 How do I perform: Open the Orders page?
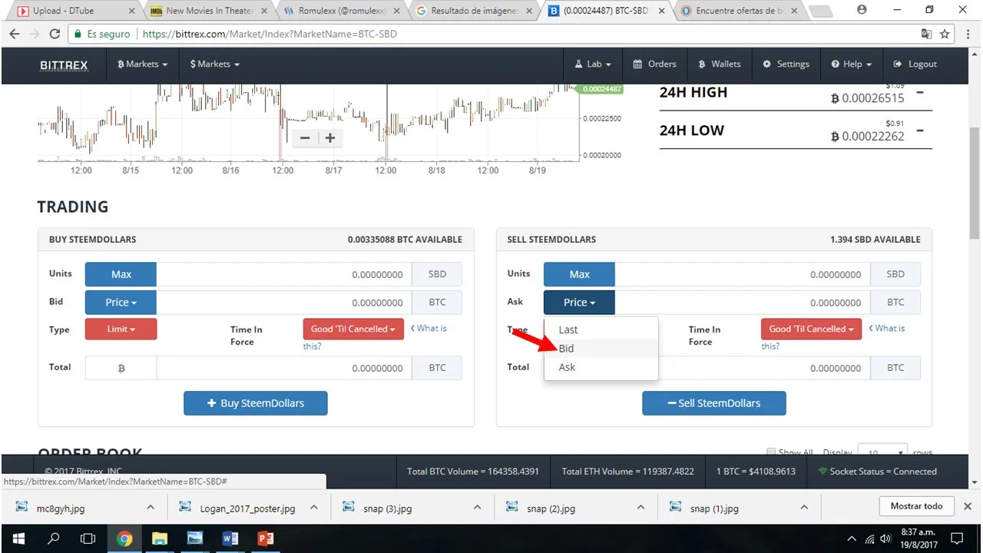(654, 65)
